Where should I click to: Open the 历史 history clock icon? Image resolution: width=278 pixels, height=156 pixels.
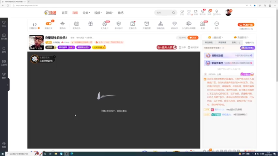coord(182,12)
